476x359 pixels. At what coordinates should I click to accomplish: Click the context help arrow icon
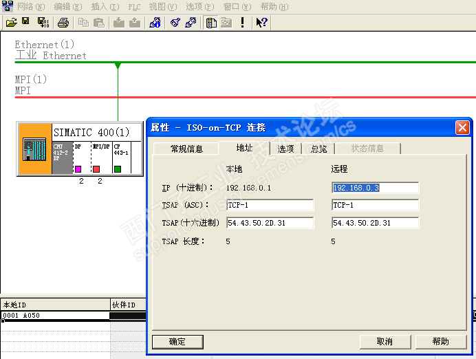pyautogui.click(x=261, y=23)
